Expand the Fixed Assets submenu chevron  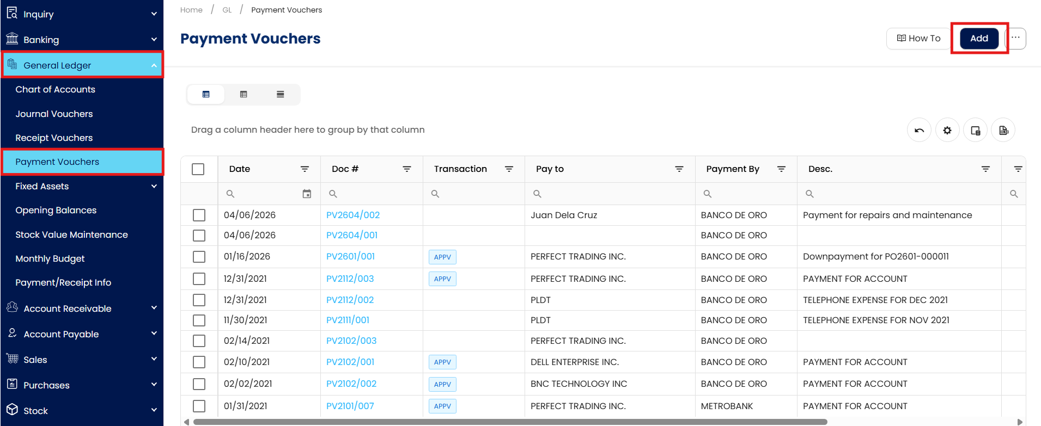point(154,186)
